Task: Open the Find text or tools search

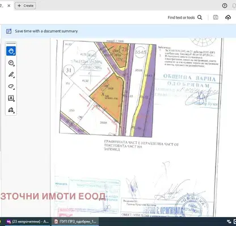Action: [185, 18]
